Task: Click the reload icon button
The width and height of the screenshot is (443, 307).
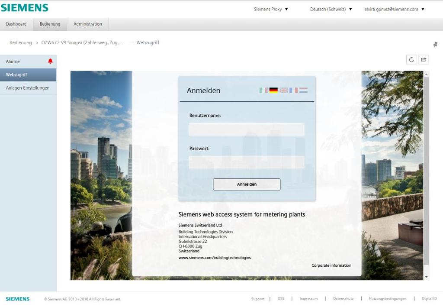Action: click(x=411, y=59)
